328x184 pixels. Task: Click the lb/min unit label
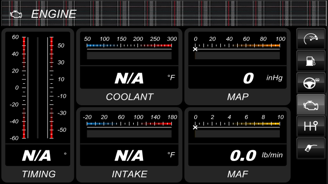click(272, 155)
